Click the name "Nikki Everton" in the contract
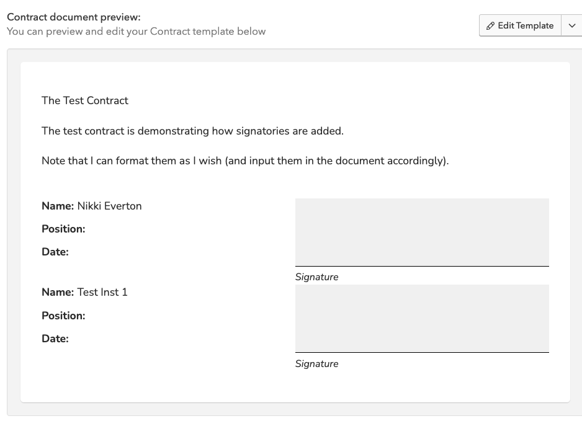 point(109,206)
